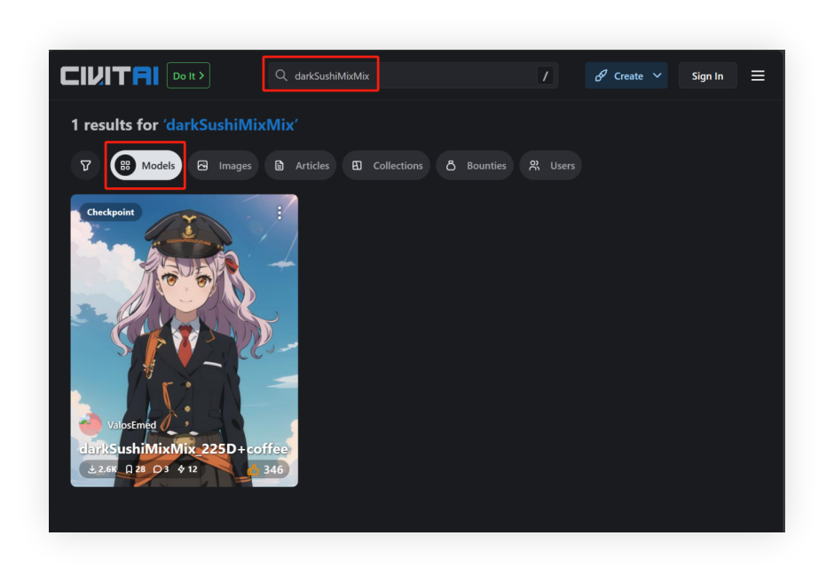Screen dimensions: 834x583
Task: Enable the Collections results filter
Action: click(x=386, y=165)
